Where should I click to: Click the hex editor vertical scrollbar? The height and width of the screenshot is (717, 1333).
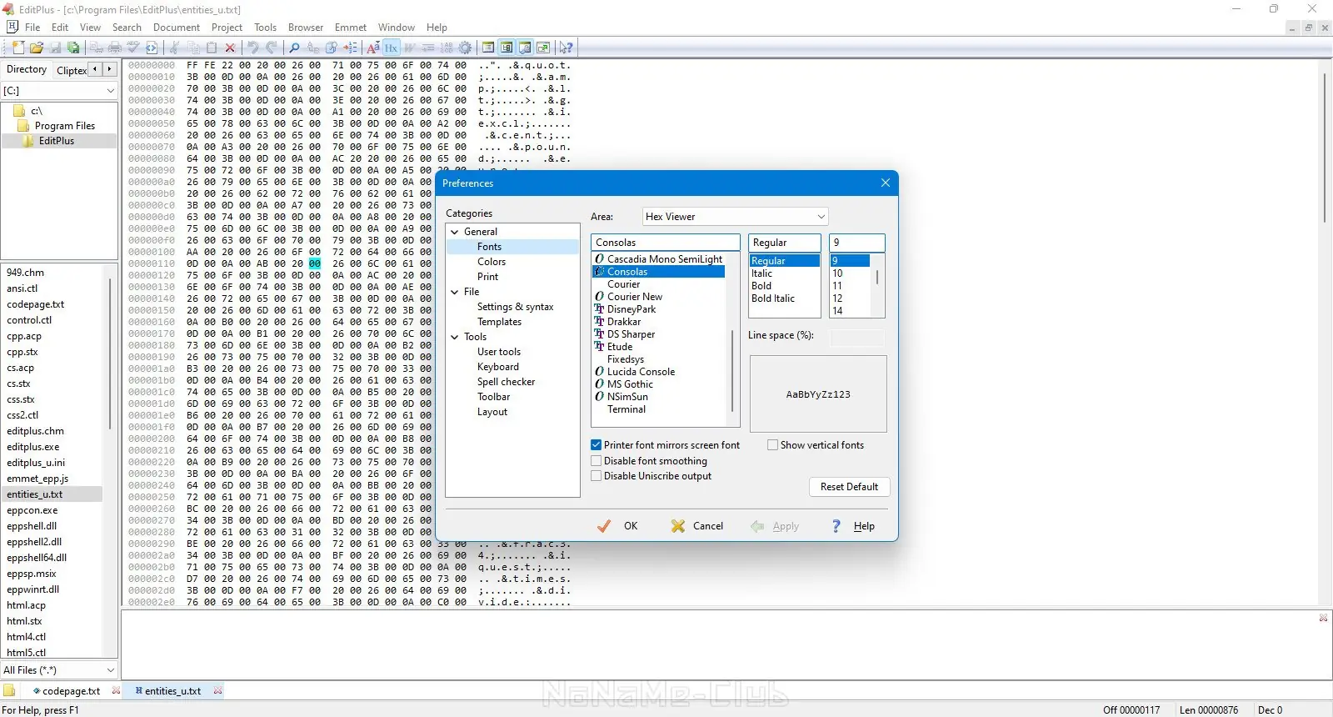point(1324,148)
